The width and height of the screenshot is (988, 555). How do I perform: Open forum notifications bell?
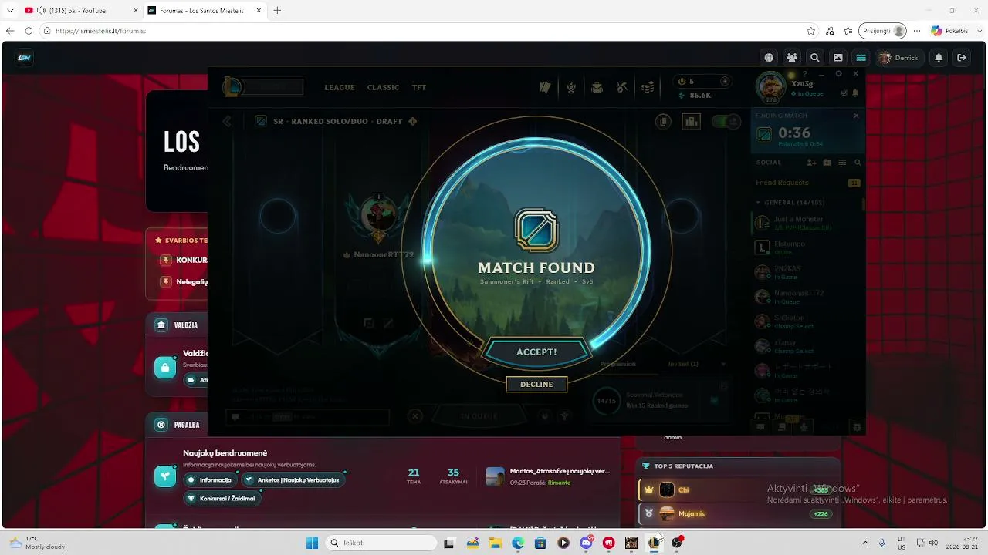(939, 58)
